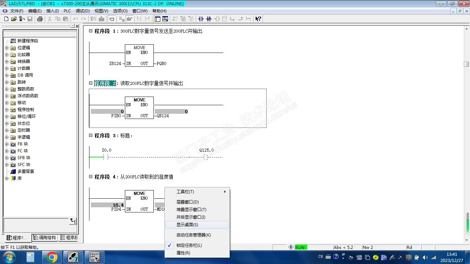470x264 pixels.
Task: Click the SIMATIC Manager taskbar icon
Action: (73, 257)
